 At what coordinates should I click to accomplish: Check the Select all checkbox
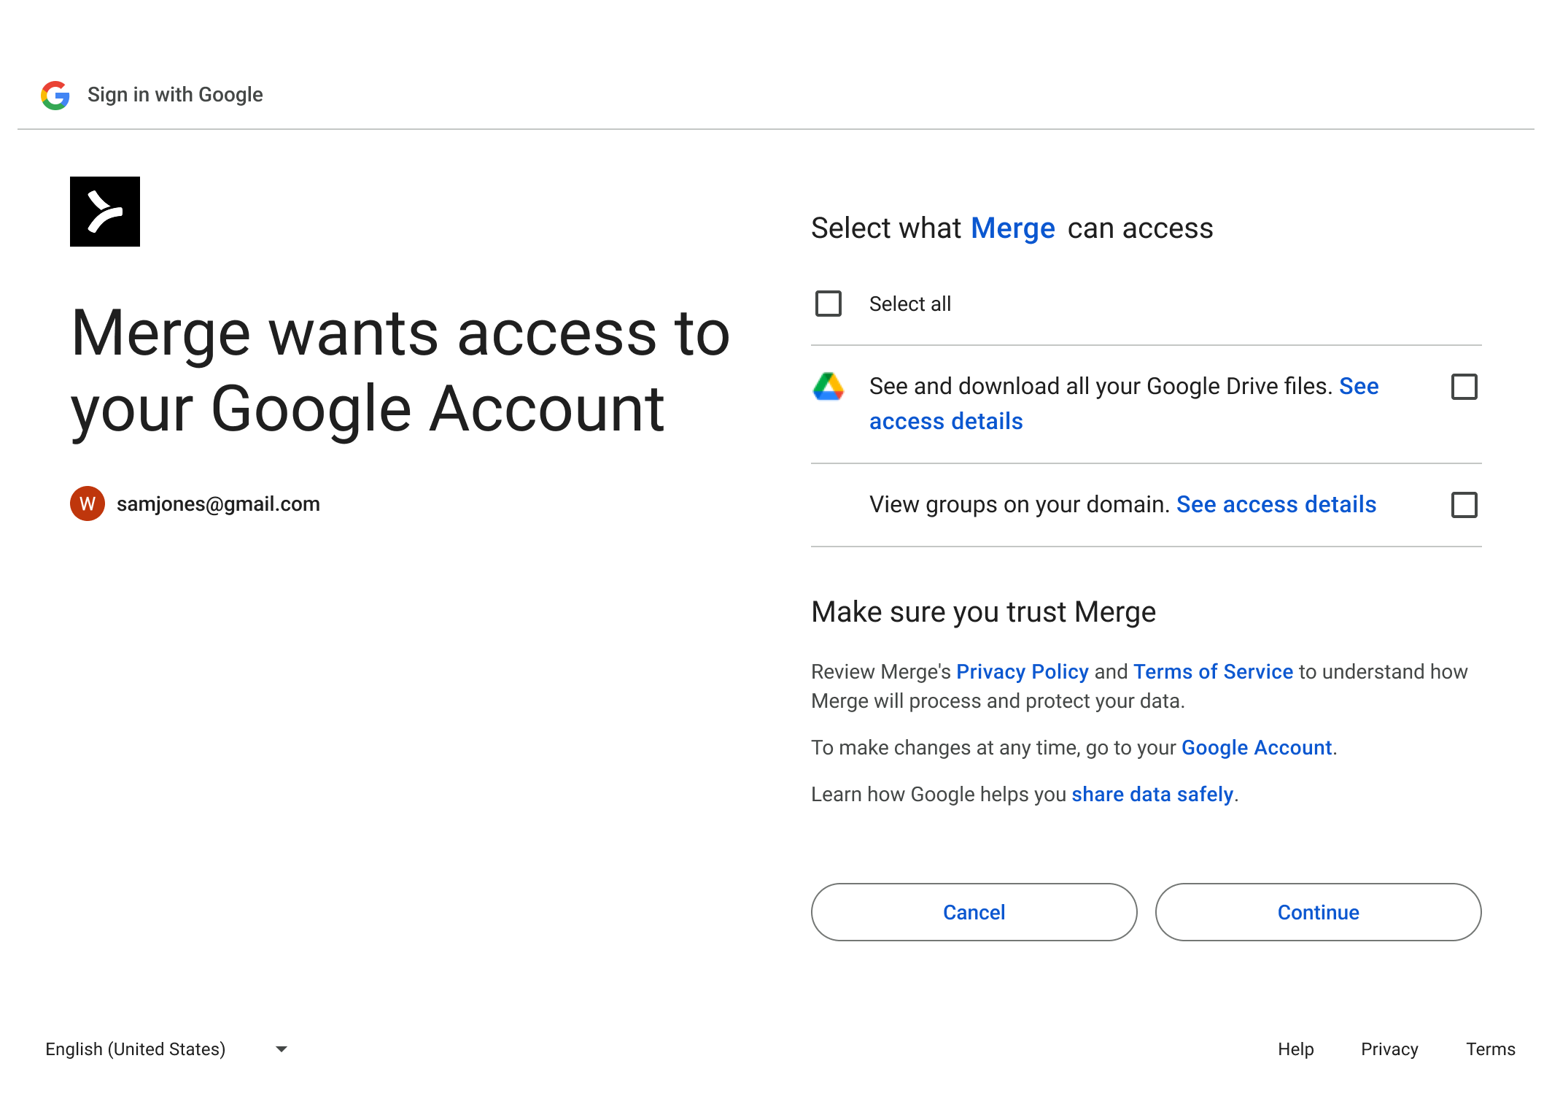[x=829, y=304]
